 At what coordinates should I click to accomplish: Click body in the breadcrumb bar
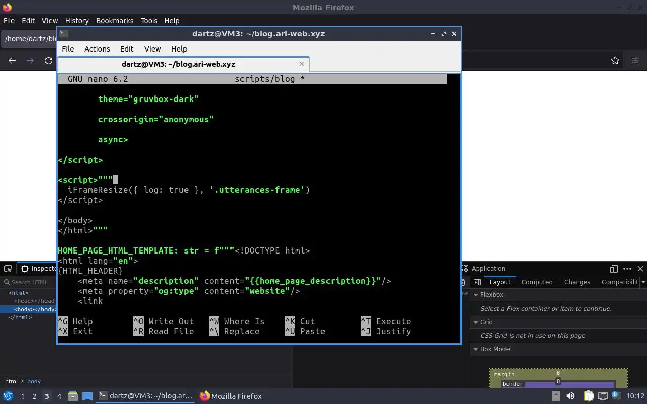click(x=34, y=381)
